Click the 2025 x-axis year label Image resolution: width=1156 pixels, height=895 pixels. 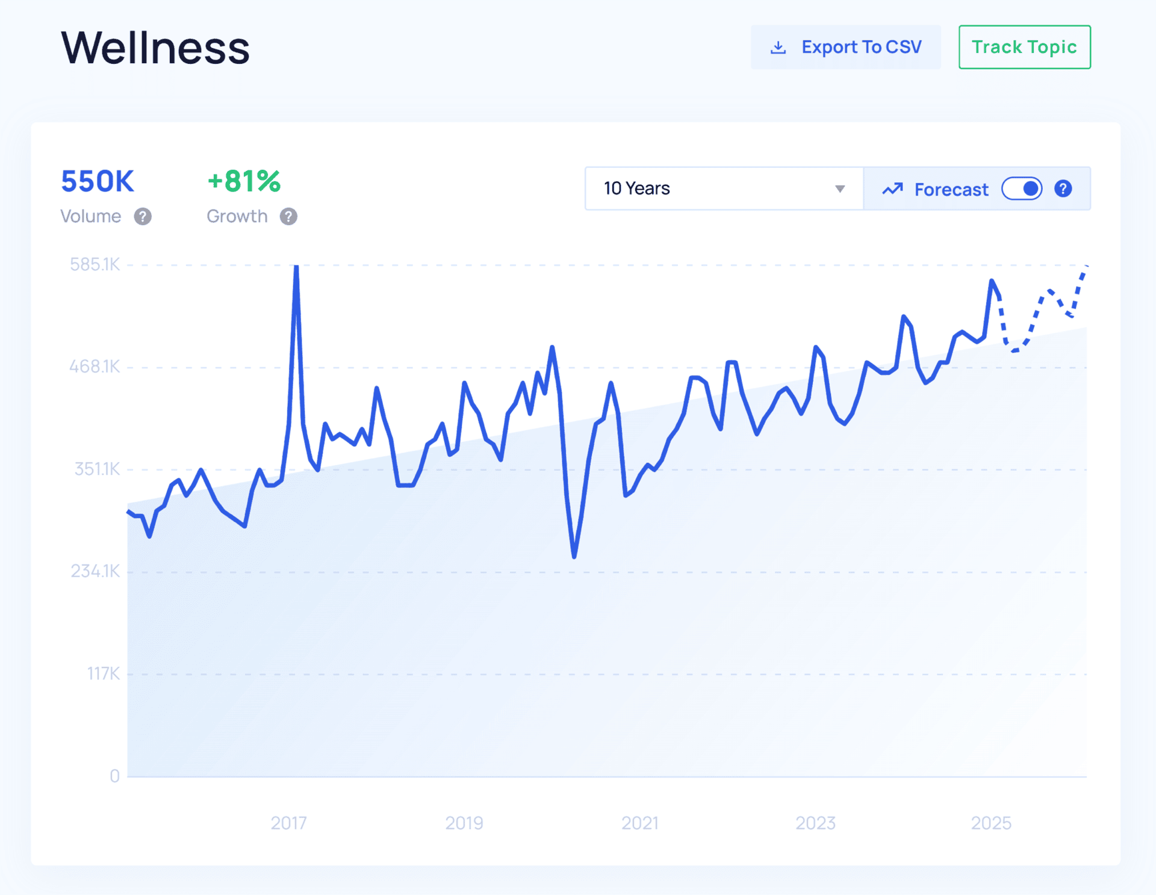pyautogui.click(x=990, y=823)
